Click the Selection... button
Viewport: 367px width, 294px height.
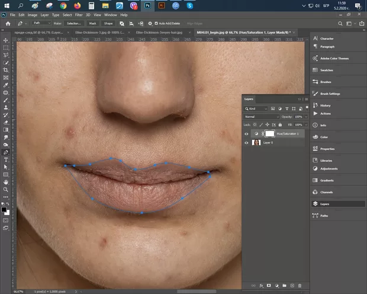tap(74, 24)
